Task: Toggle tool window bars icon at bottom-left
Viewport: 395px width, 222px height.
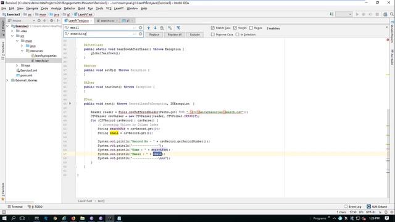Action: point(4,212)
